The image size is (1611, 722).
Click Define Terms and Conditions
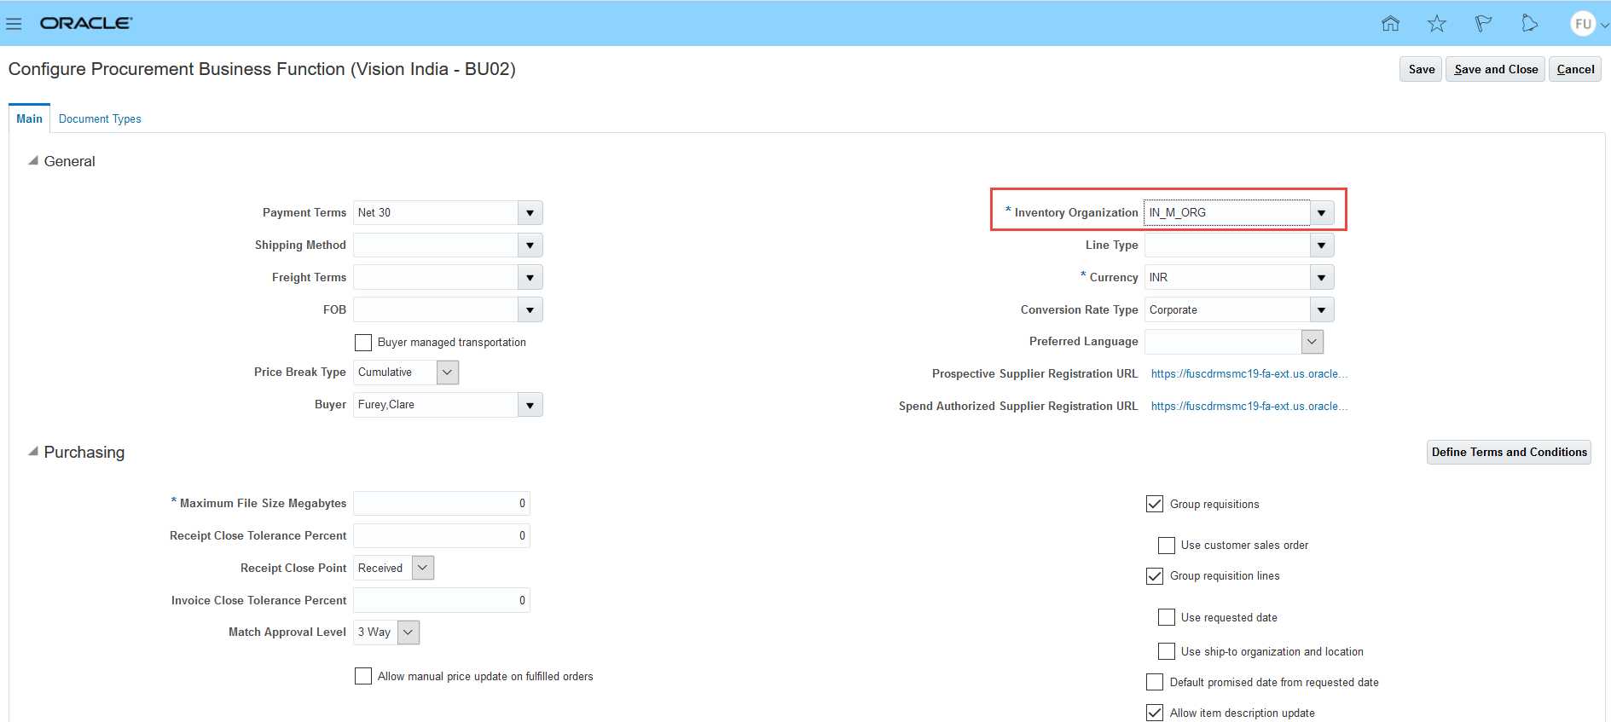[x=1509, y=453]
